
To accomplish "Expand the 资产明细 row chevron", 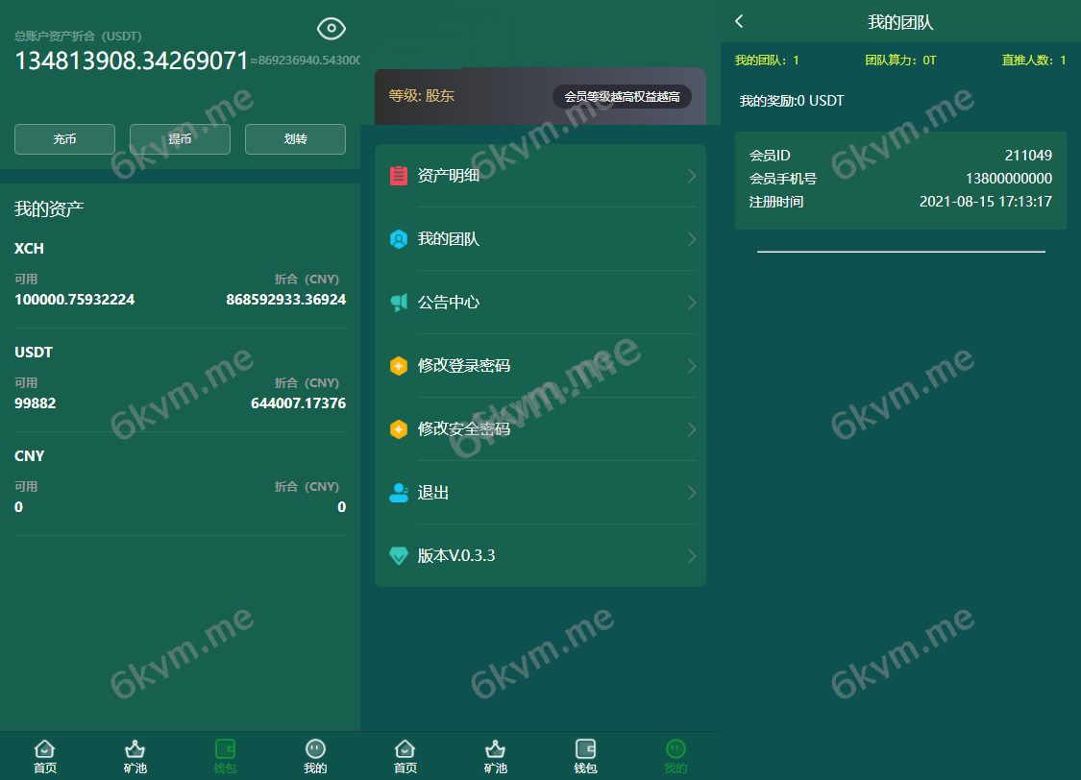I will (691, 176).
